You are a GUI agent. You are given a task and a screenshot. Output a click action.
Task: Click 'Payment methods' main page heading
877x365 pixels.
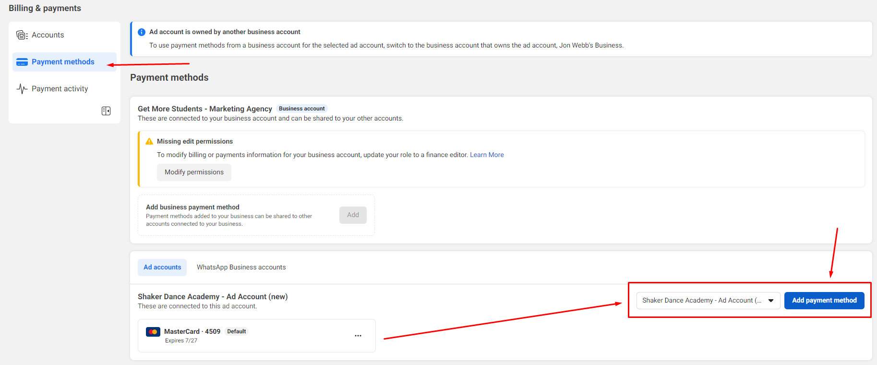[169, 77]
